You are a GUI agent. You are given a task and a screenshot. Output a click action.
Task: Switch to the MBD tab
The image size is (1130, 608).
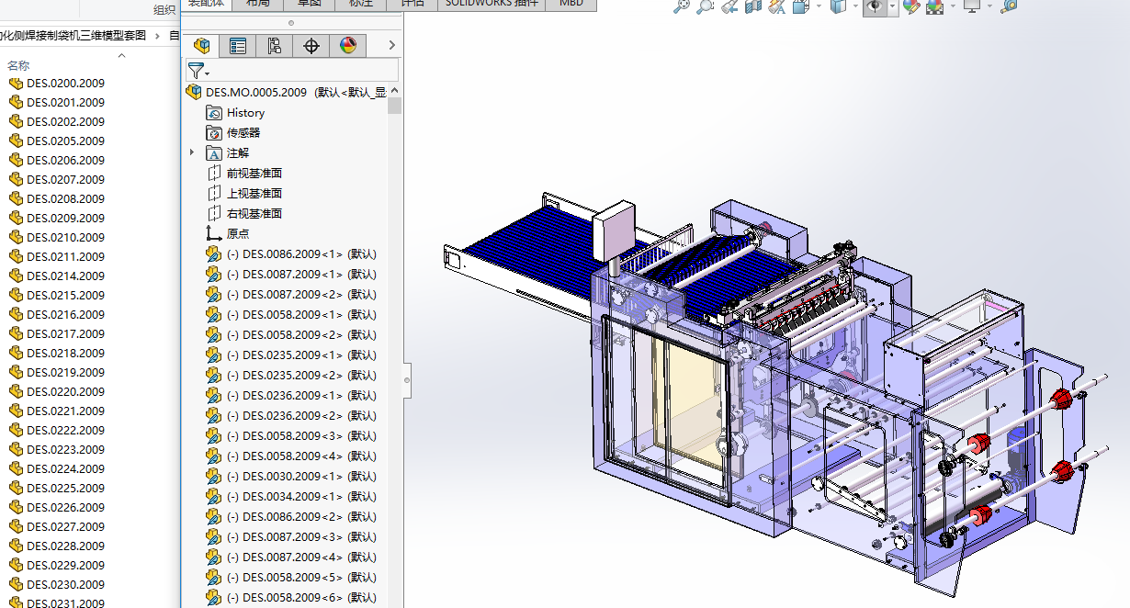click(x=571, y=3)
